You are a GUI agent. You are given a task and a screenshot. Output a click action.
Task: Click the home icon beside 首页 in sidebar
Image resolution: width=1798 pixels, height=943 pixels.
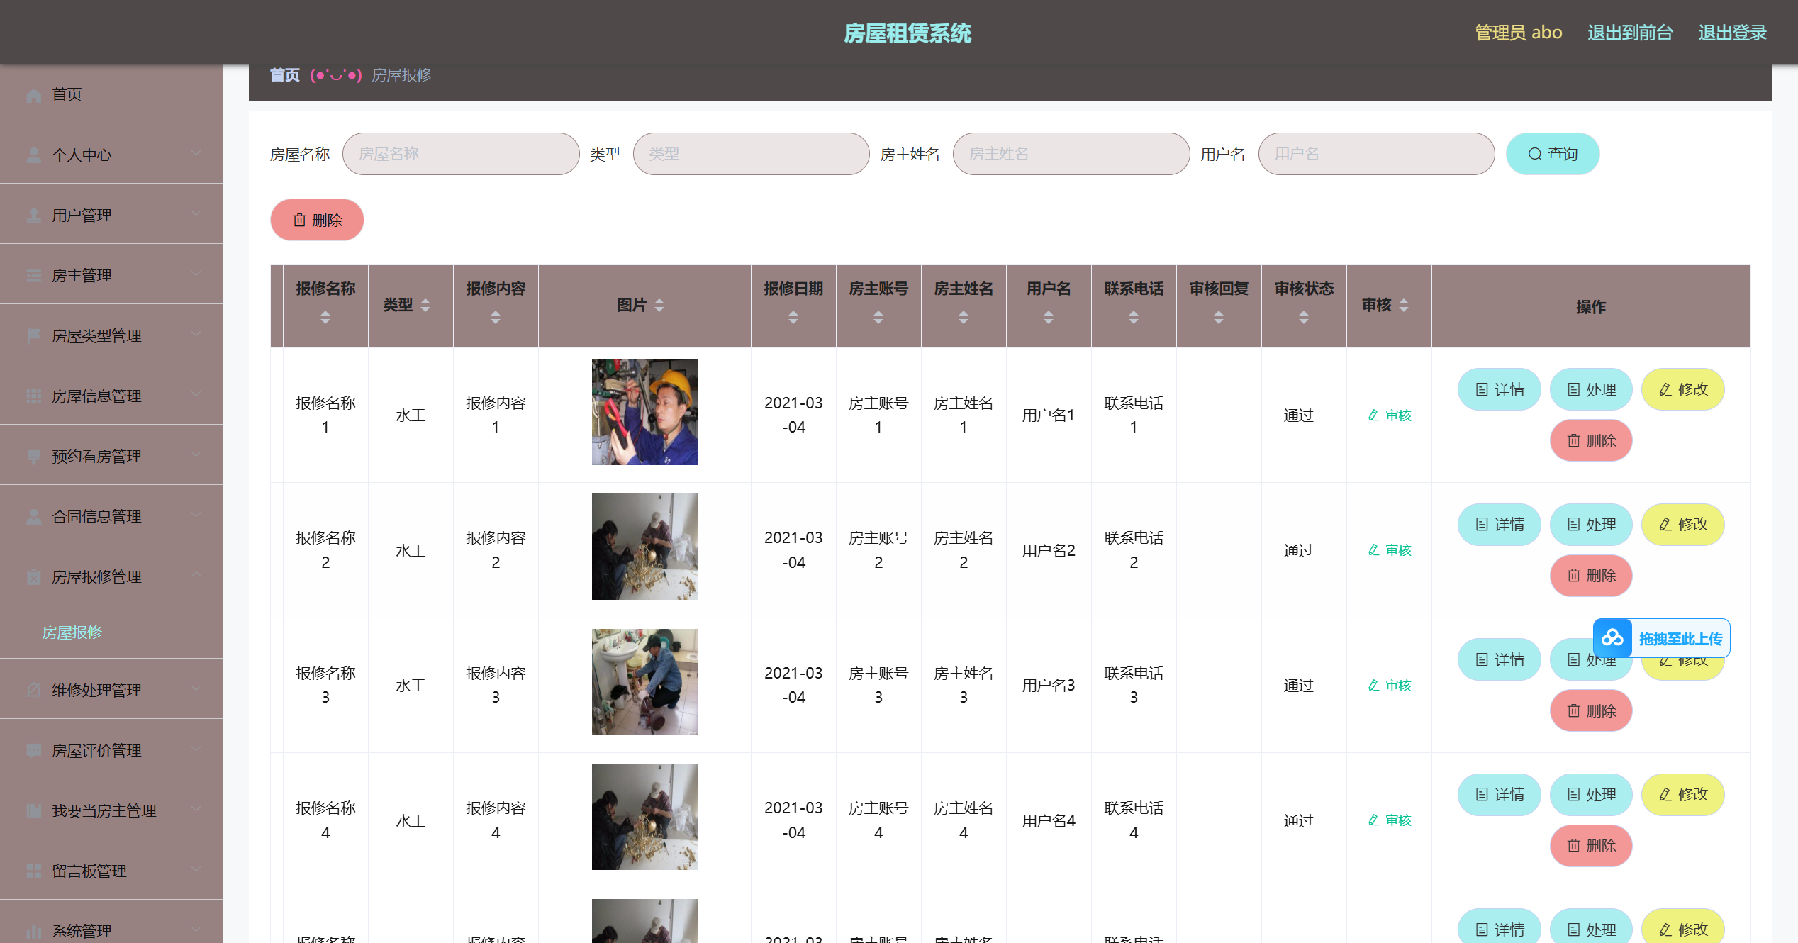click(33, 95)
